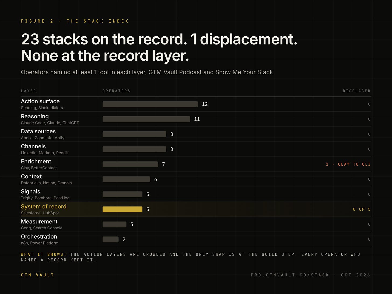Click the 'LAYER' column header
The image size is (392, 294).
tap(28, 91)
